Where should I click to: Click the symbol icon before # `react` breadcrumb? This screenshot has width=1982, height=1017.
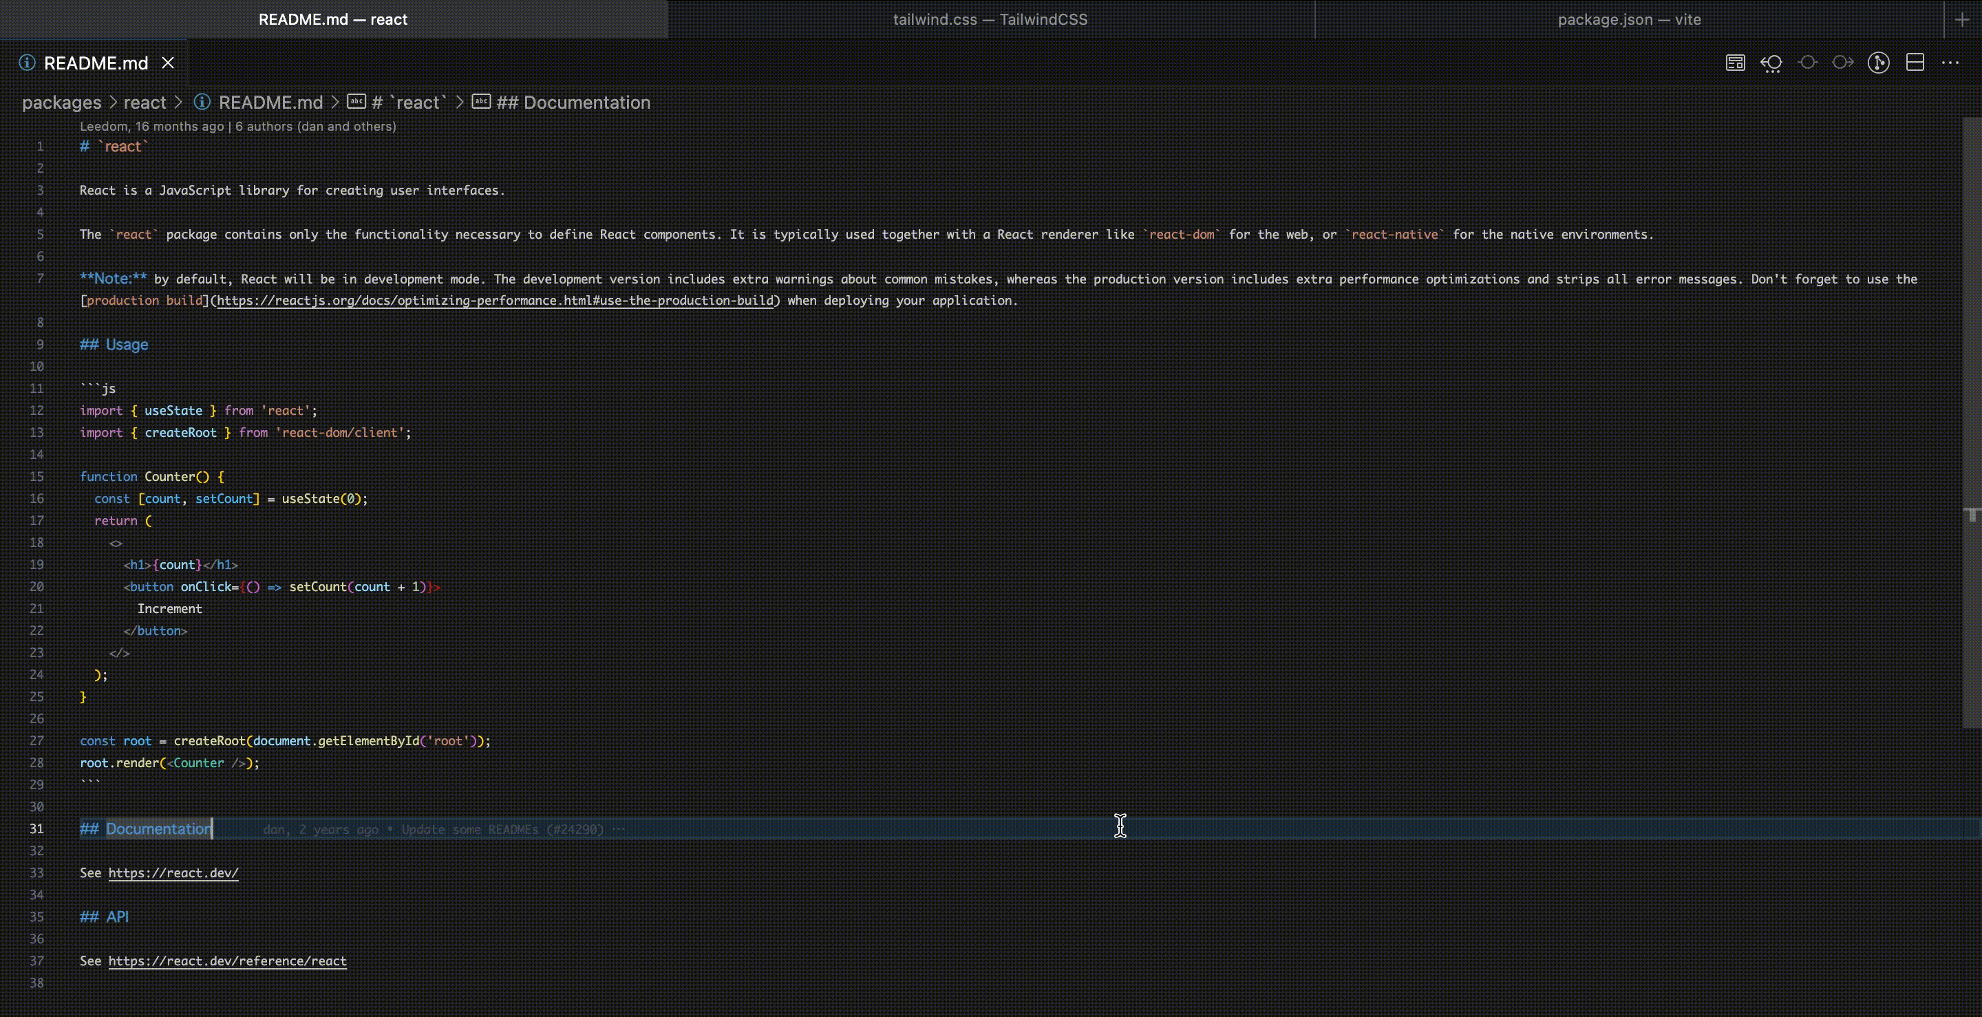356,102
